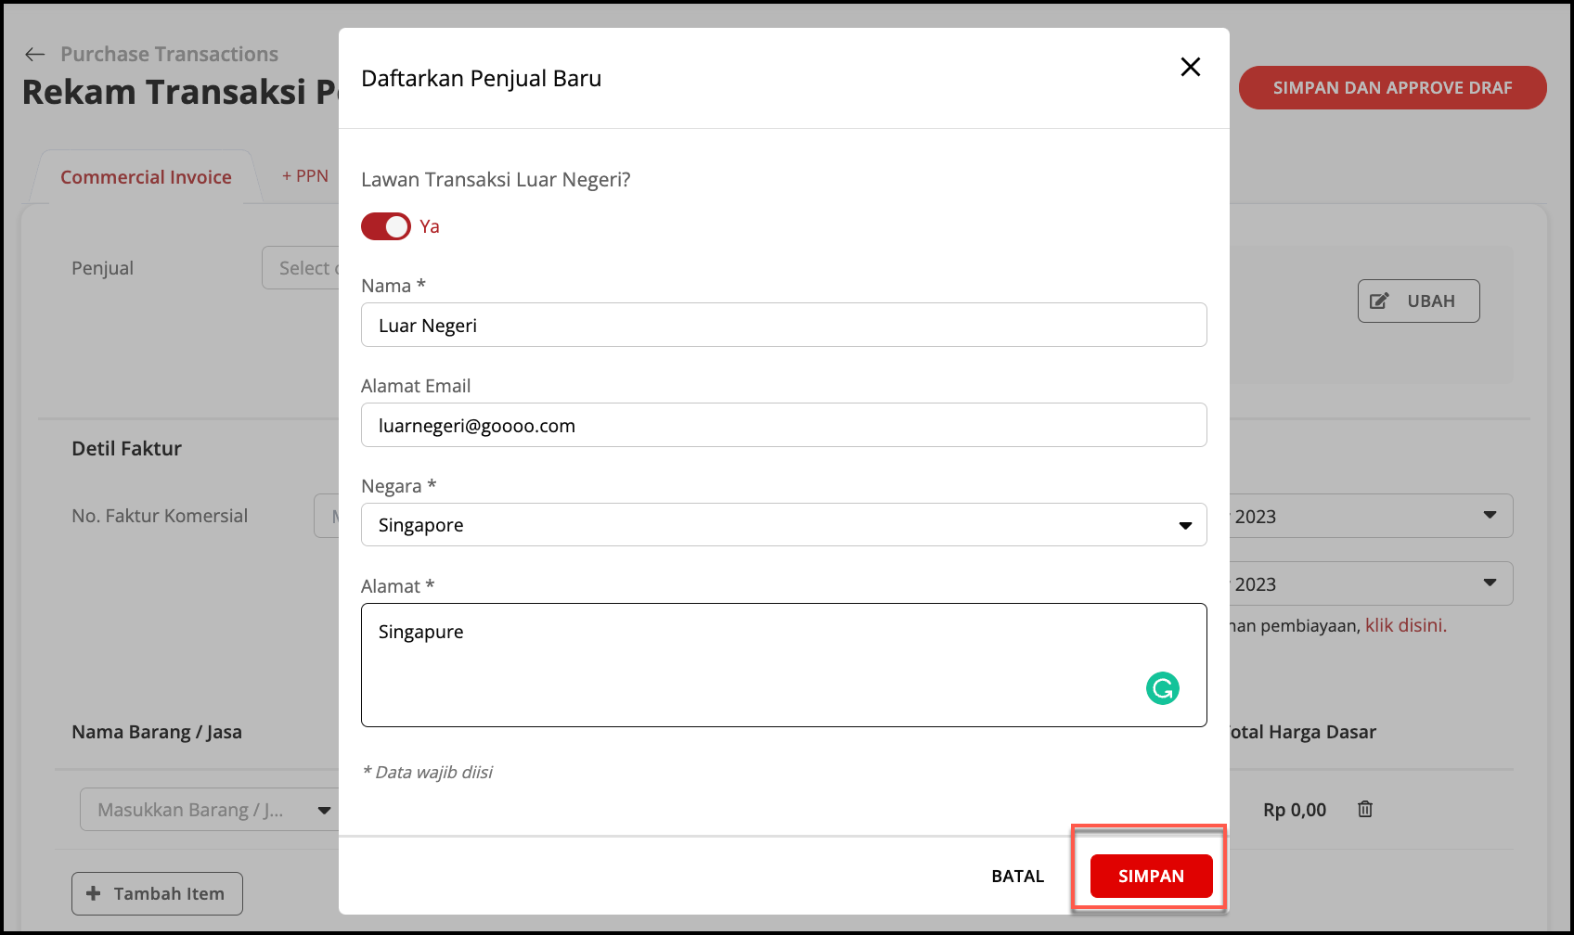
Task: Delete the item row via trash icon
Action: click(x=1365, y=809)
